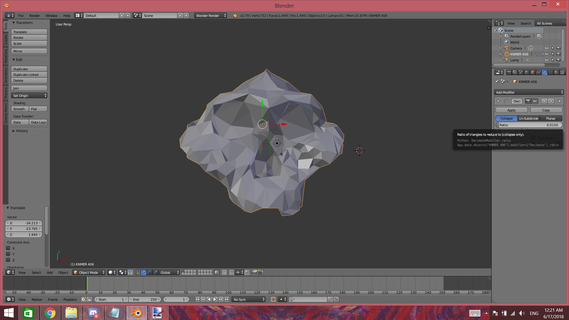Move the Decimate modifier down in the stack
The image size is (569, 320).
click(x=551, y=101)
